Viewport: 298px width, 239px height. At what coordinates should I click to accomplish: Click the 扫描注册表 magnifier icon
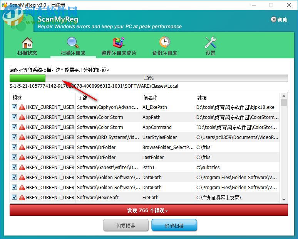[73, 42]
